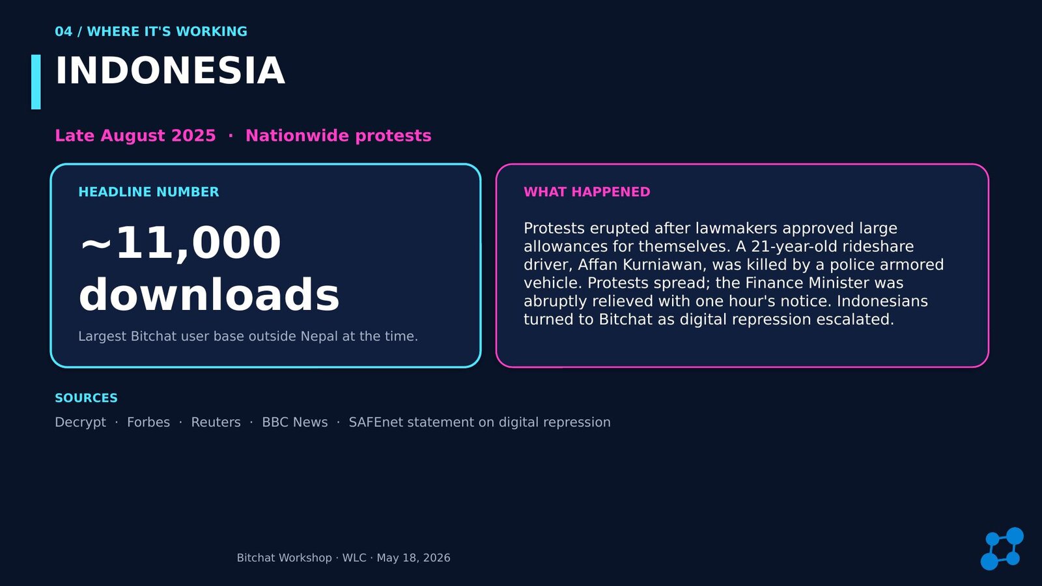Viewport: 1042px width, 586px height.
Task: Open the SAFEnet statement source reference
Action: [480, 422]
